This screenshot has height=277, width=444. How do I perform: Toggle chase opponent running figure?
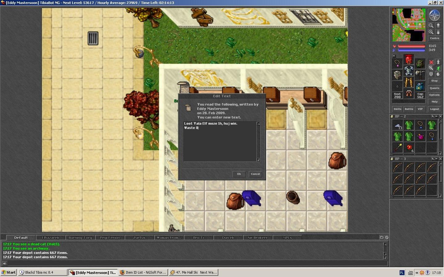click(438, 68)
